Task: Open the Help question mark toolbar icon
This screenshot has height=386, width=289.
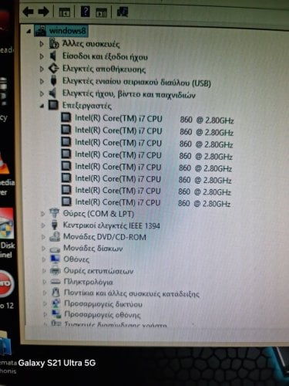Action: [x=86, y=12]
